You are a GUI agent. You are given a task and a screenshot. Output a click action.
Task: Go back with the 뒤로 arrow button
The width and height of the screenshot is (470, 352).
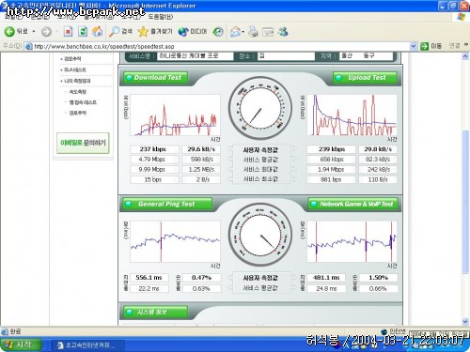click(x=16, y=32)
